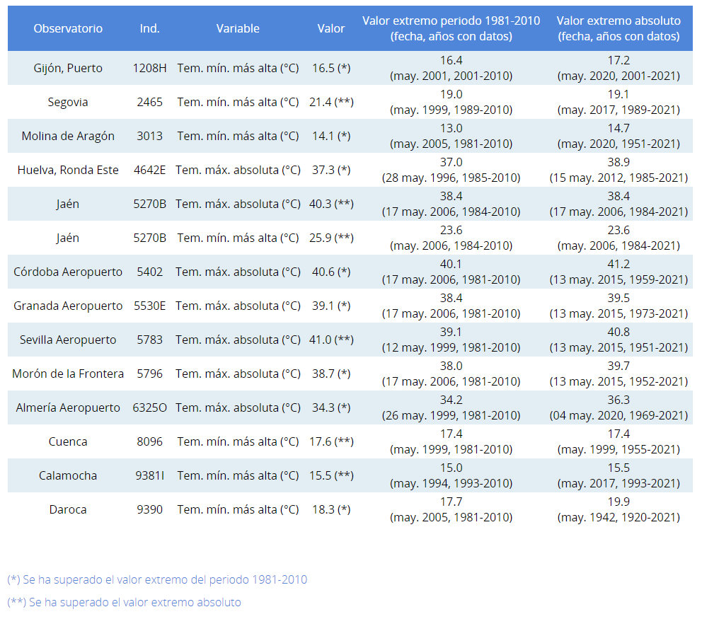Click value 37.3 (*) for Huelva

(x=331, y=170)
